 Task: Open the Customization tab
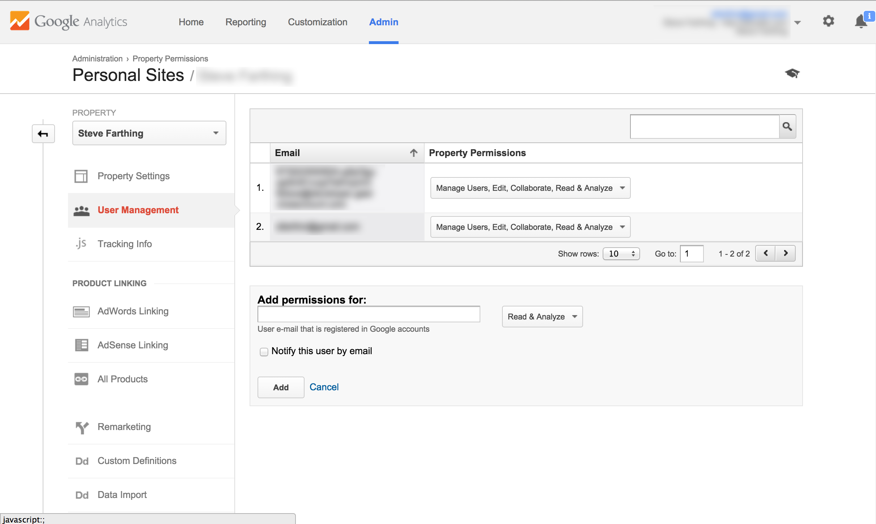tap(317, 22)
